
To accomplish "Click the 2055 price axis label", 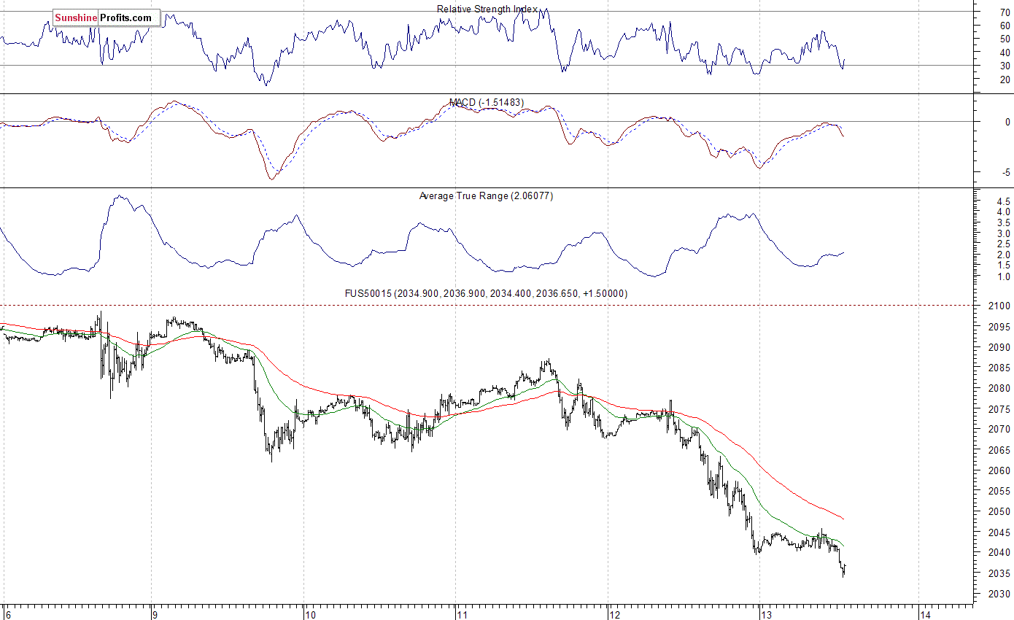I will [x=1000, y=491].
